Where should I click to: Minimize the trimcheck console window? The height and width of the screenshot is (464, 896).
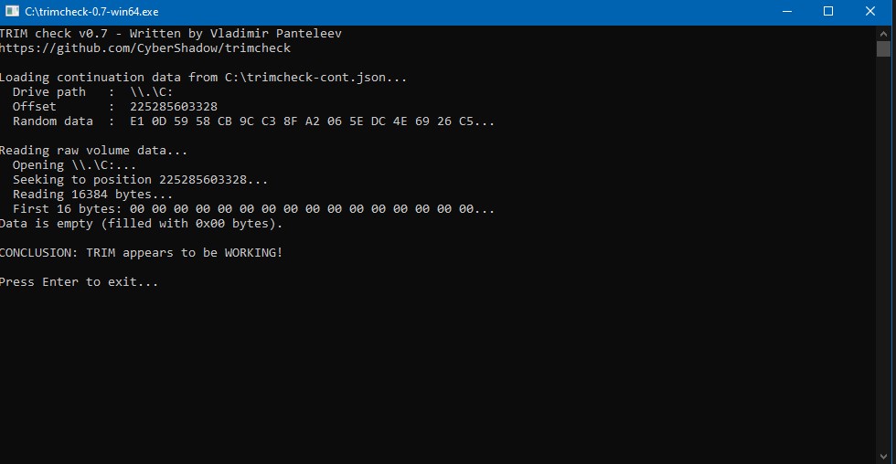coord(787,12)
